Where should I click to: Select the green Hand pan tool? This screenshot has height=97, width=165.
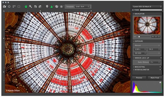26,7
